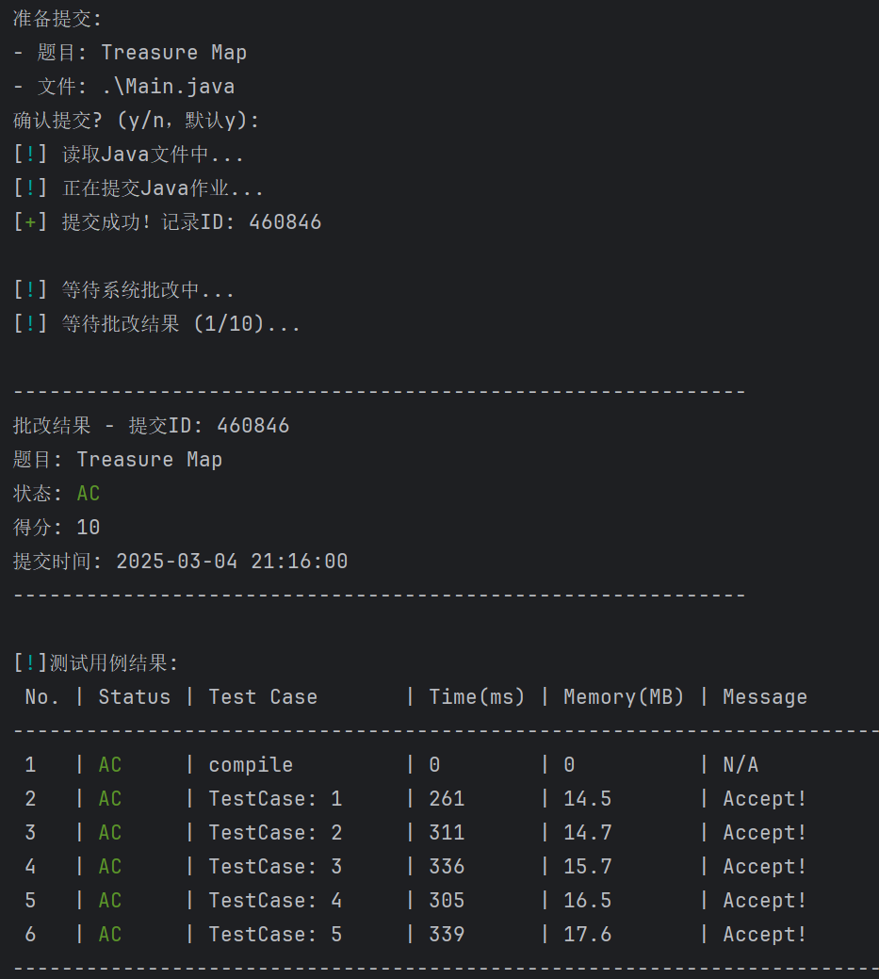Image resolution: width=879 pixels, height=979 pixels.
Task: Select record ID 460846 in success line
Action: pos(285,222)
